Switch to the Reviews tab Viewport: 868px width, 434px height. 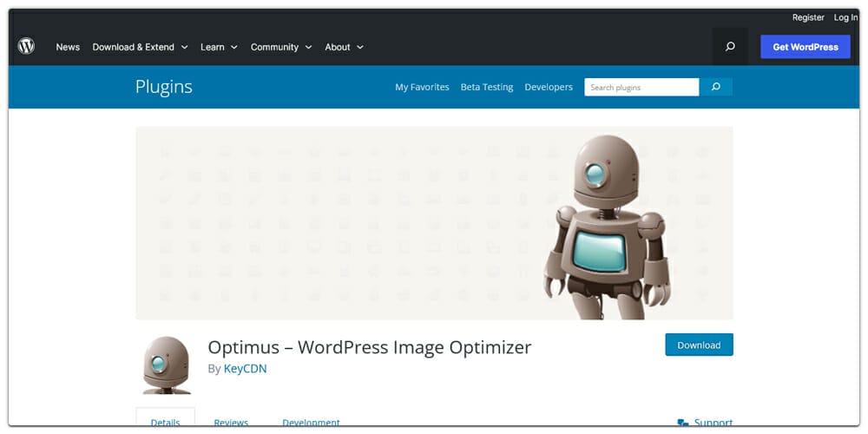231,423
